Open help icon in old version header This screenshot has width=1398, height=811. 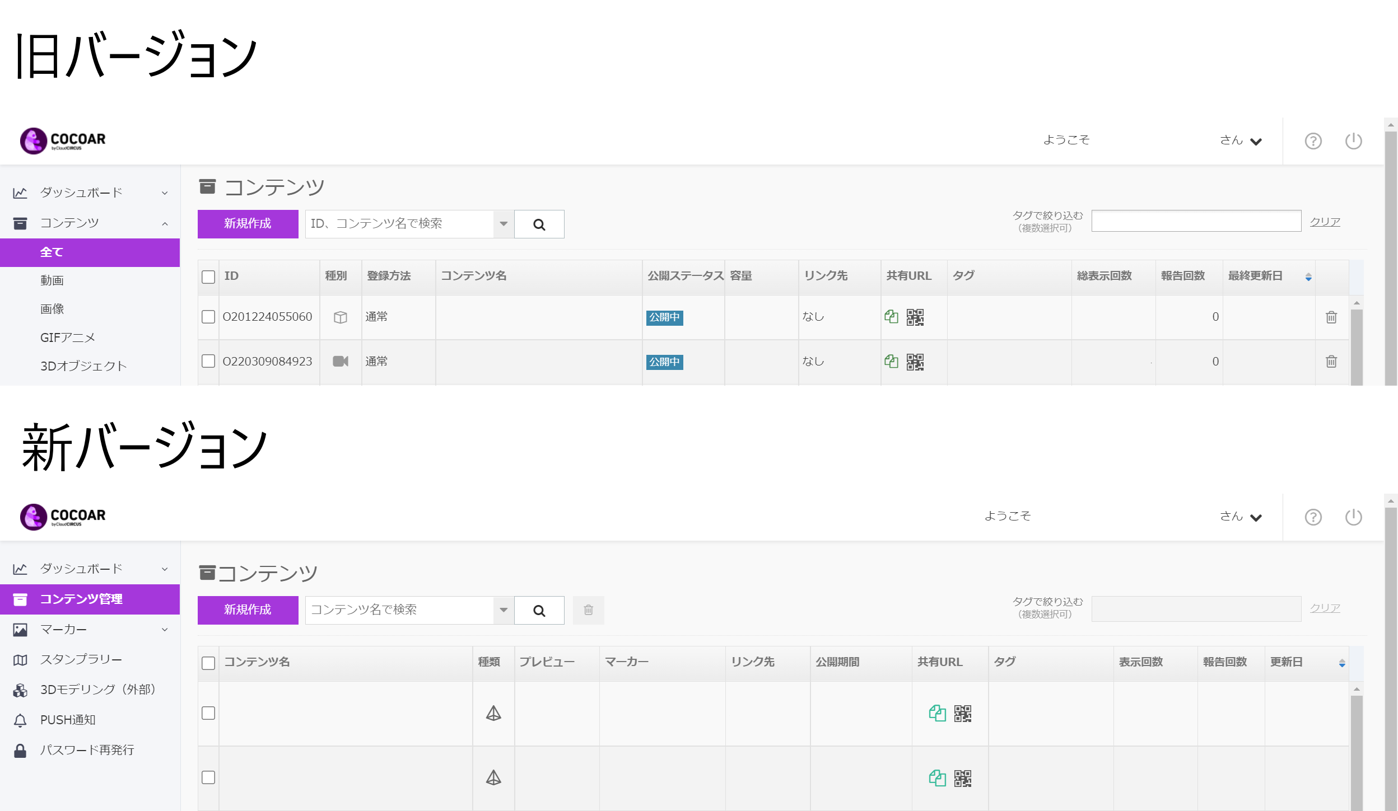tap(1313, 140)
